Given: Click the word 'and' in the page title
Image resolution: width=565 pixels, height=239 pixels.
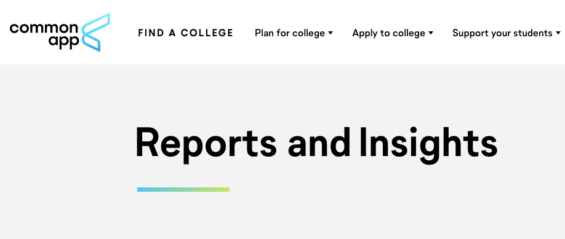Looking at the screenshot, I should [319, 143].
